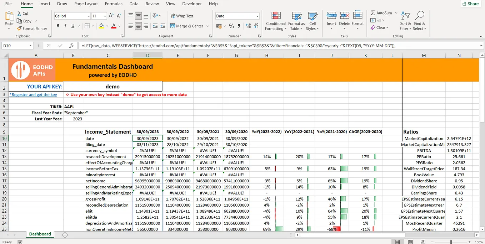
Task: Activate Center alignment
Action: [x=138, y=26]
